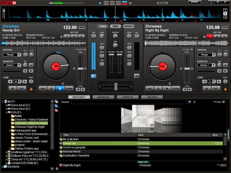Open the EFFECTS tab
The width and height of the screenshot is (231, 173).
[128, 97]
